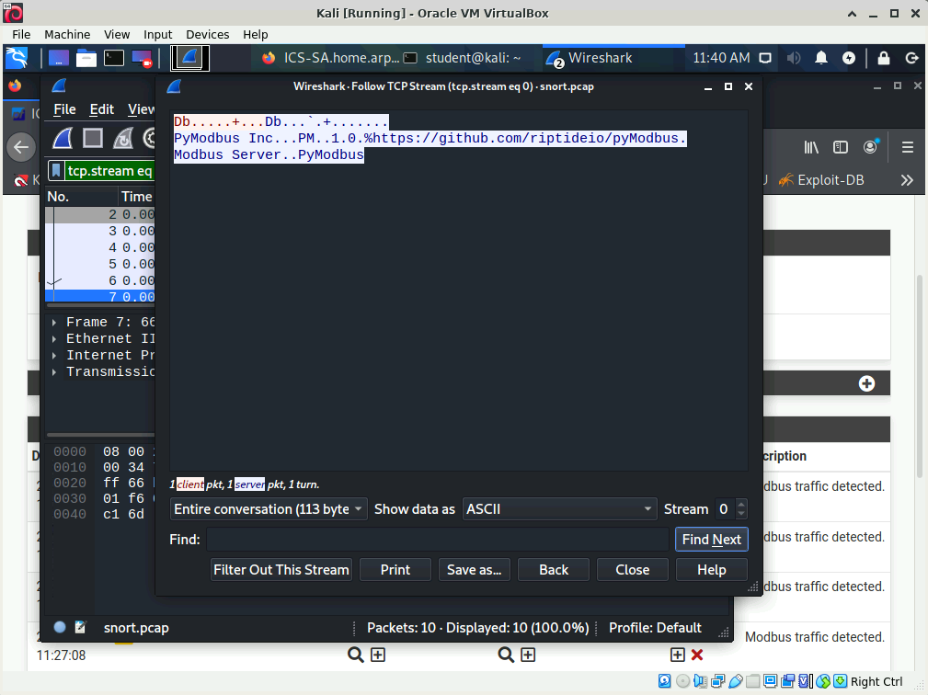Image resolution: width=928 pixels, height=695 pixels.
Task: Click the Print button
Action: pos(395,570)
